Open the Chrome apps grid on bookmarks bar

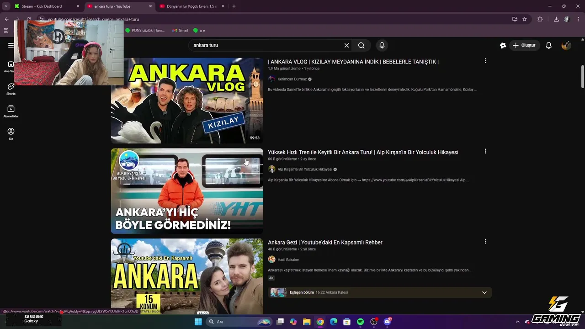(x=6, y=31)
